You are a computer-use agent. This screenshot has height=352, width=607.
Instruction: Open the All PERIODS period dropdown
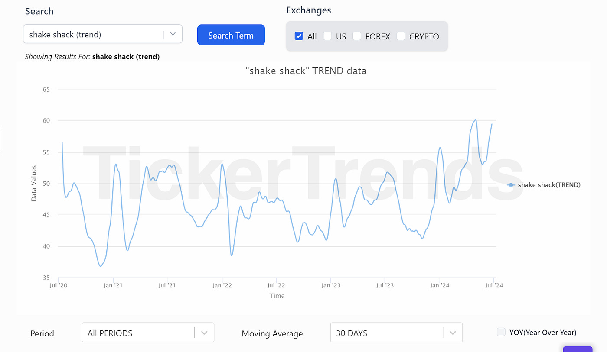tap(148, 333)
